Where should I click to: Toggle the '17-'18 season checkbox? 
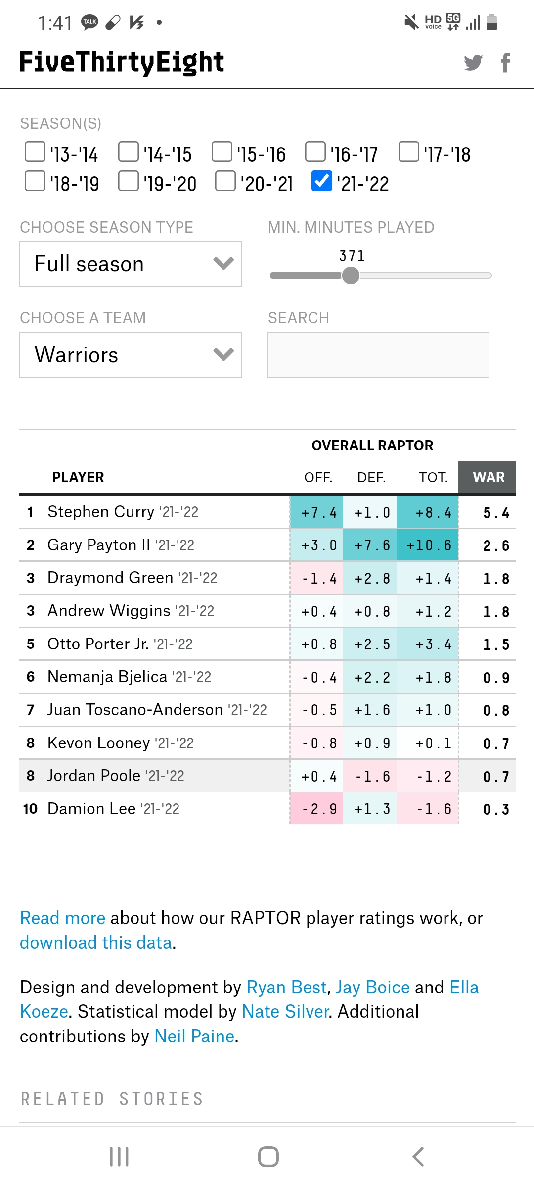409,152
